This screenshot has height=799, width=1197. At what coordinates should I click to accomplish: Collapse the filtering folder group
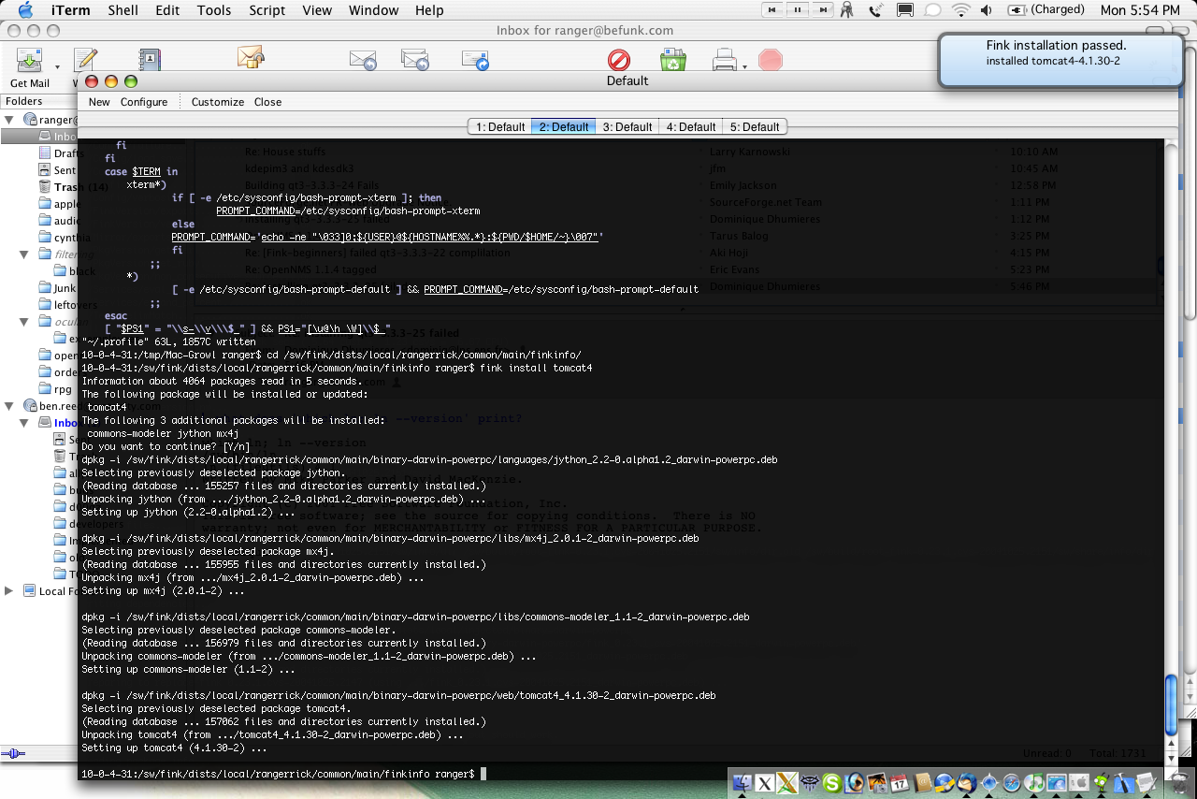[25, 254]
